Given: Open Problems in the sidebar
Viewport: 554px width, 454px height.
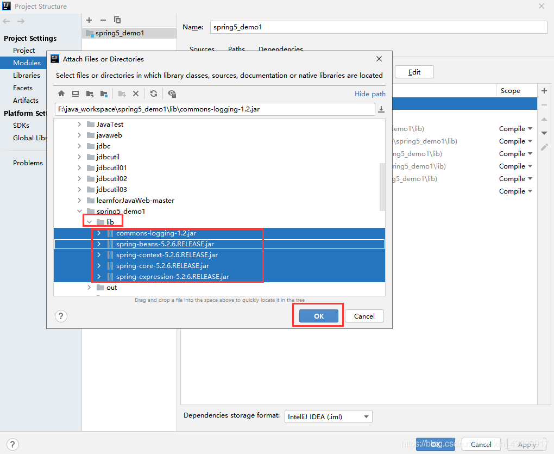Looking at the screenshot, I should [28, 163].
